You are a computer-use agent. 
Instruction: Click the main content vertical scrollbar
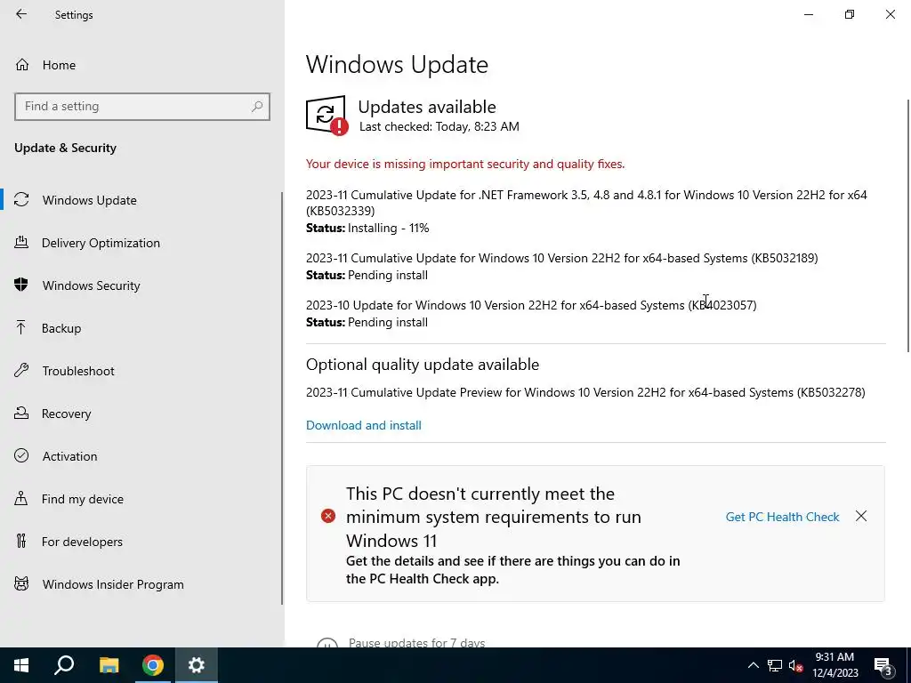908,225
